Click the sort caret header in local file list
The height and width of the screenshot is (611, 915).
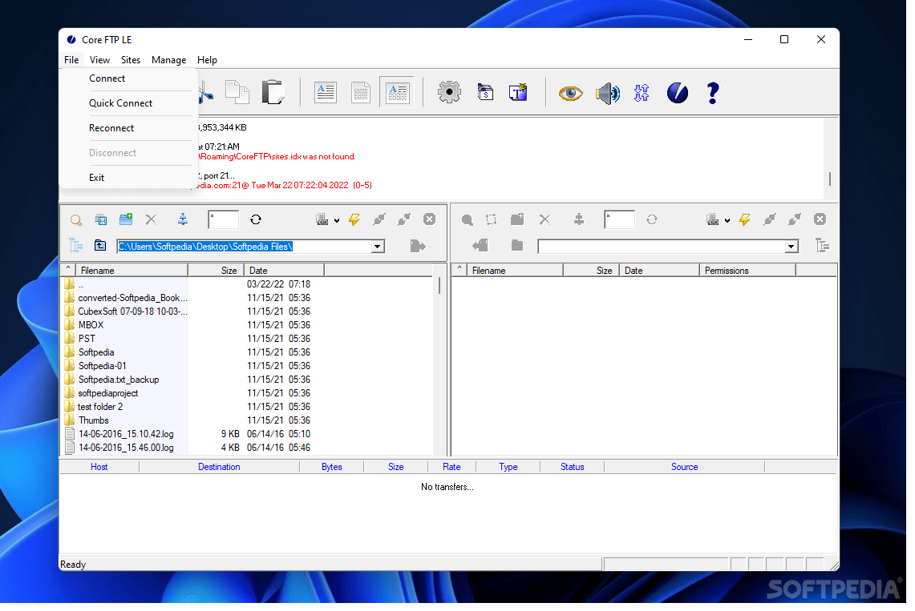click(68, 270)
